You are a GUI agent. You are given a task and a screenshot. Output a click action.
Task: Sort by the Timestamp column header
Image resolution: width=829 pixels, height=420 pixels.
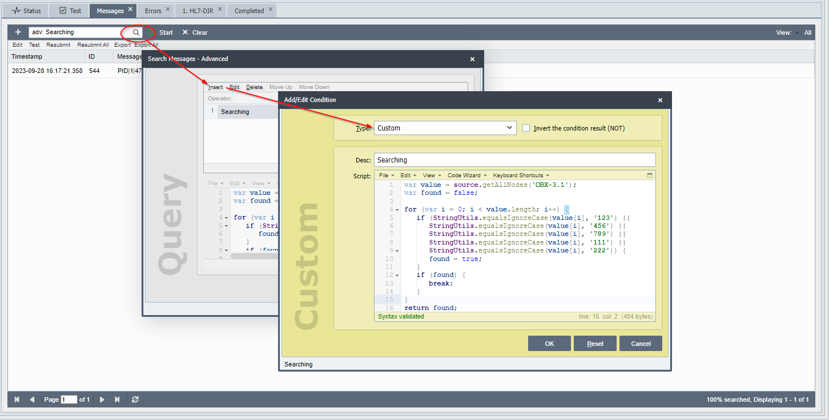click(x=46, y=56)
